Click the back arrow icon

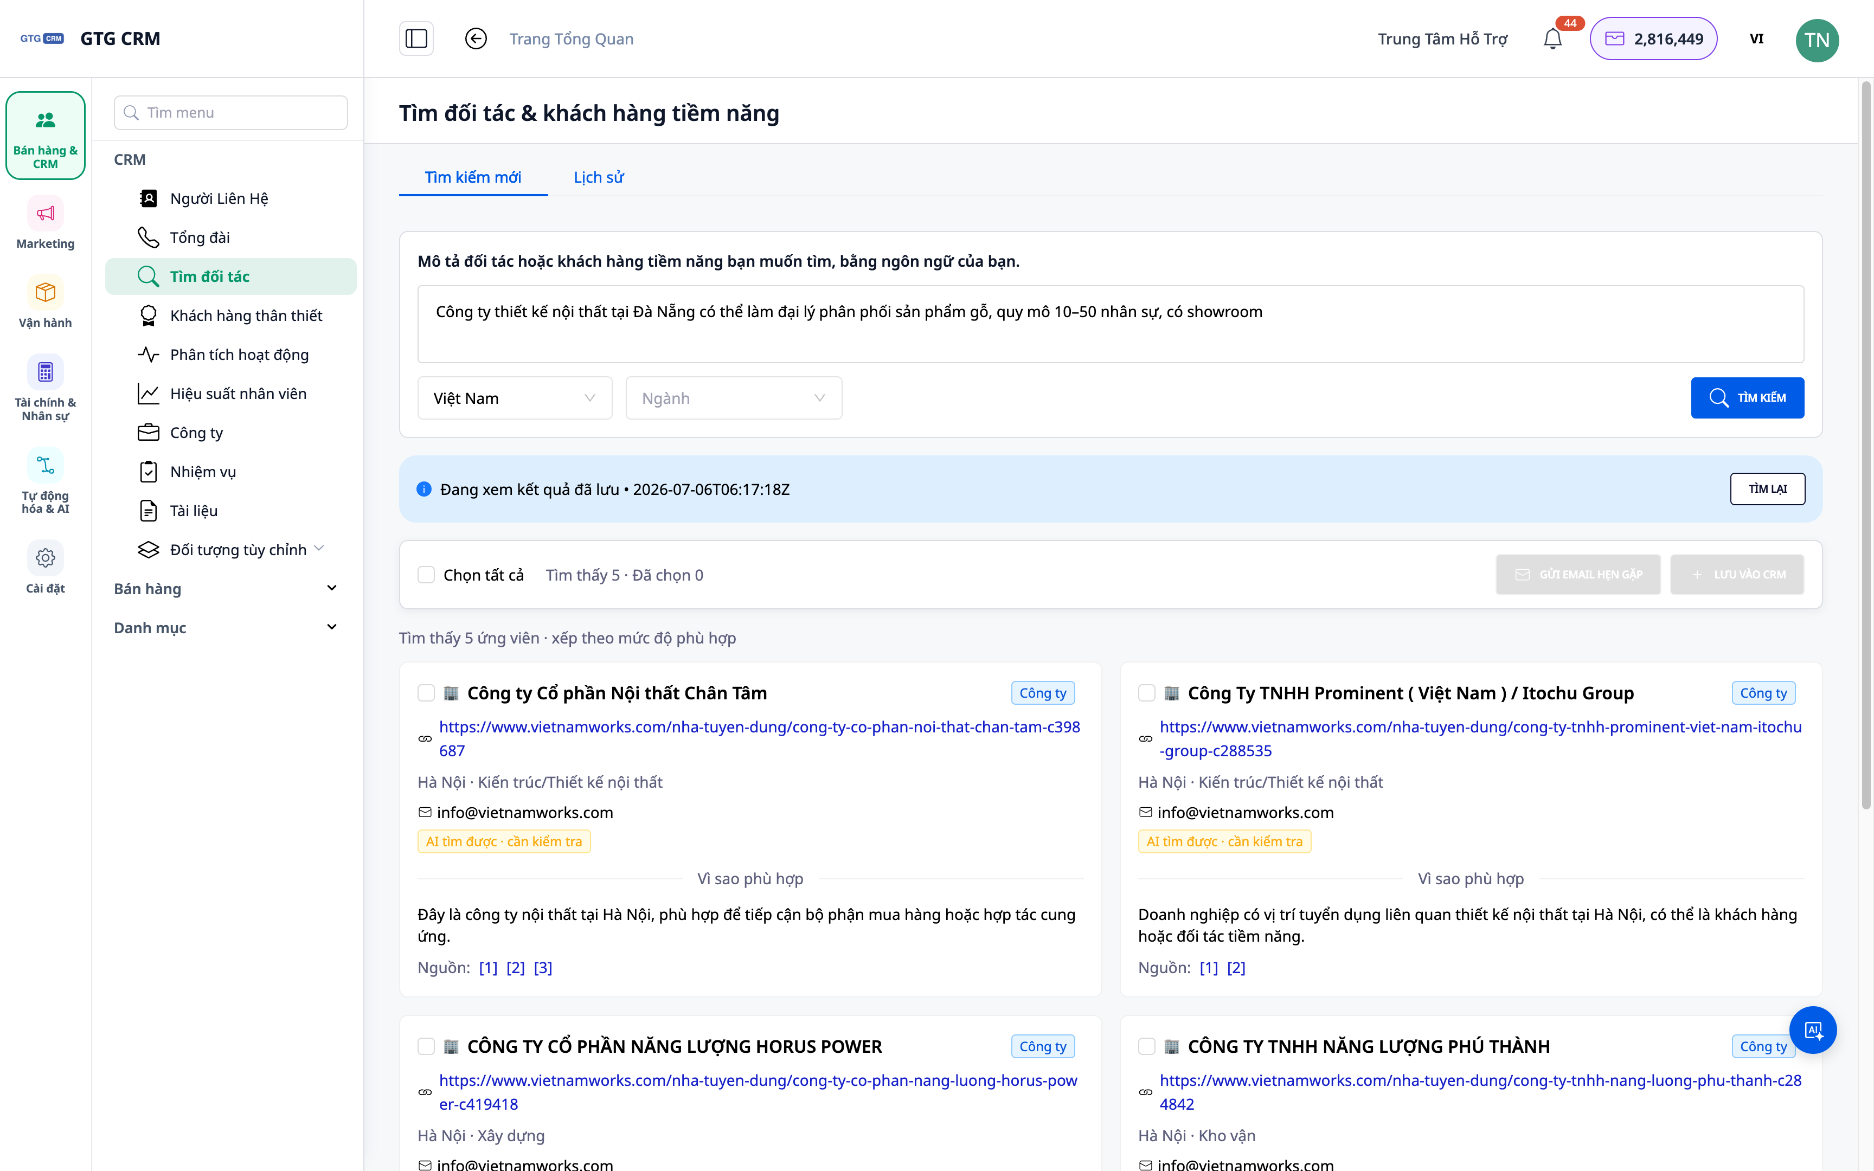point(476,38)
